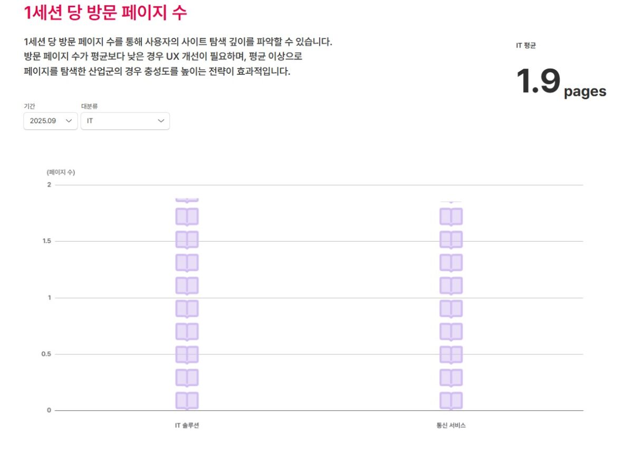Image resolution: width=633 pixels, height=453 pixels.
Task: Click the (페이지 수) y-axis title
Action: click(x=61, y=172)
